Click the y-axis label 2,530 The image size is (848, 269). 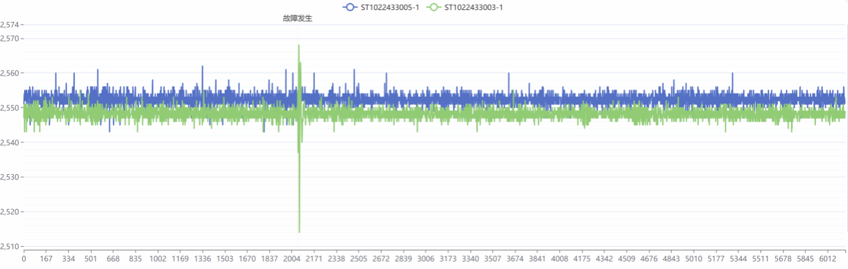(11, 177)
